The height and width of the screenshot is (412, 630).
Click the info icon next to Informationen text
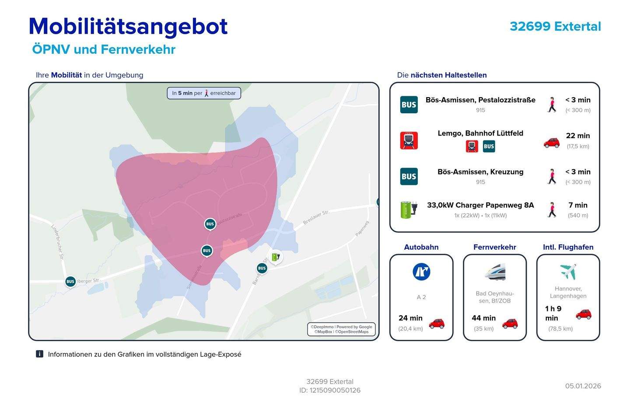tap(39, 354)
